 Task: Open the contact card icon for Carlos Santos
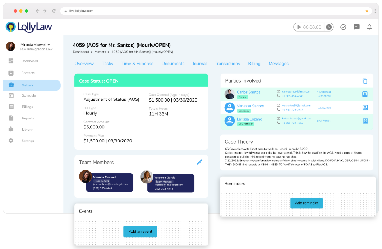tap(365, 94)
